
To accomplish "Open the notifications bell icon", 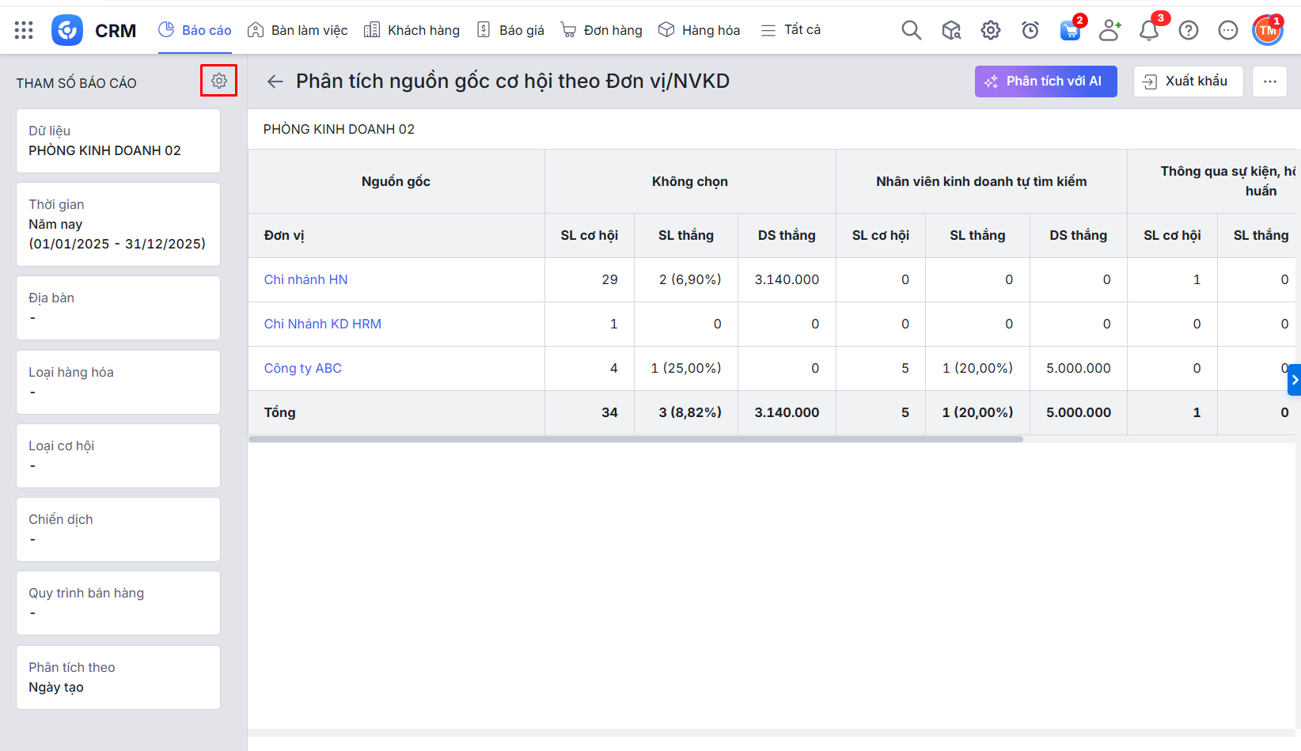I will (x=1148, y=31).
